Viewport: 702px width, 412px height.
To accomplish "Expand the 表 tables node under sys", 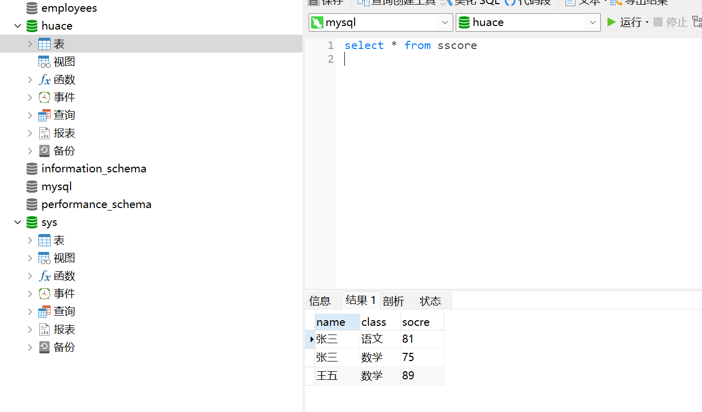I will pos(30,240).
